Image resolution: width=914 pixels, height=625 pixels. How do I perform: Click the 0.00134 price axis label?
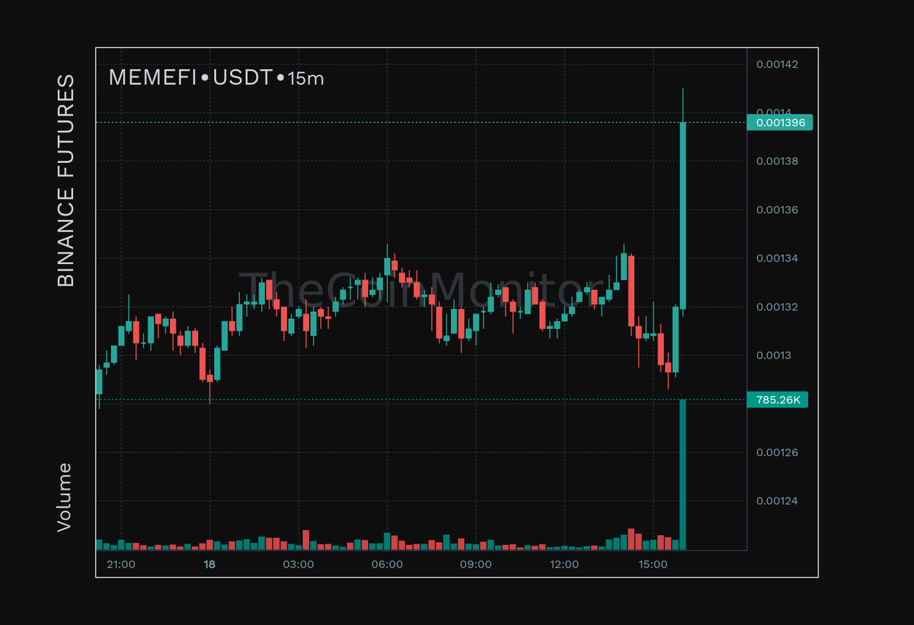coord(777,259)
